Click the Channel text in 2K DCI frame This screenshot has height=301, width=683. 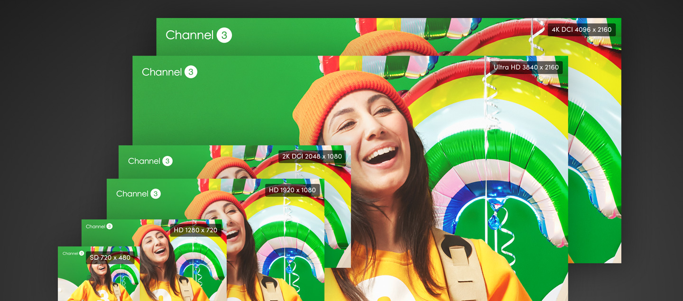pos(144,161)
